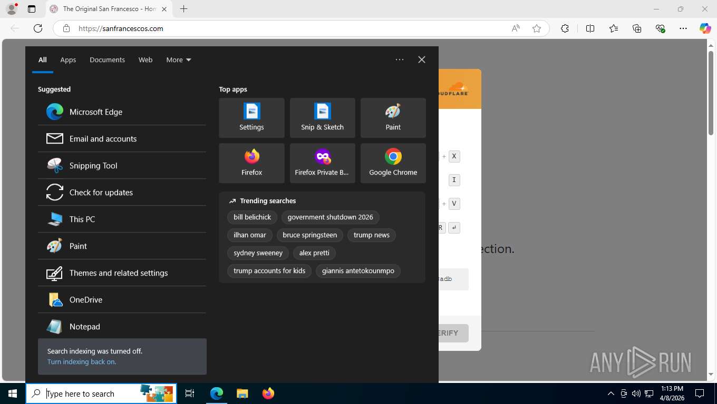717x404 pixels.
Task: Launch Firefox tile in Top apps
Action: [x=251, y=163]
